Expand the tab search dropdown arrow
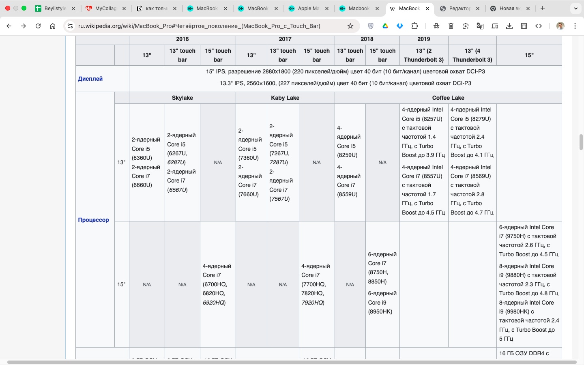 point(576,8)
